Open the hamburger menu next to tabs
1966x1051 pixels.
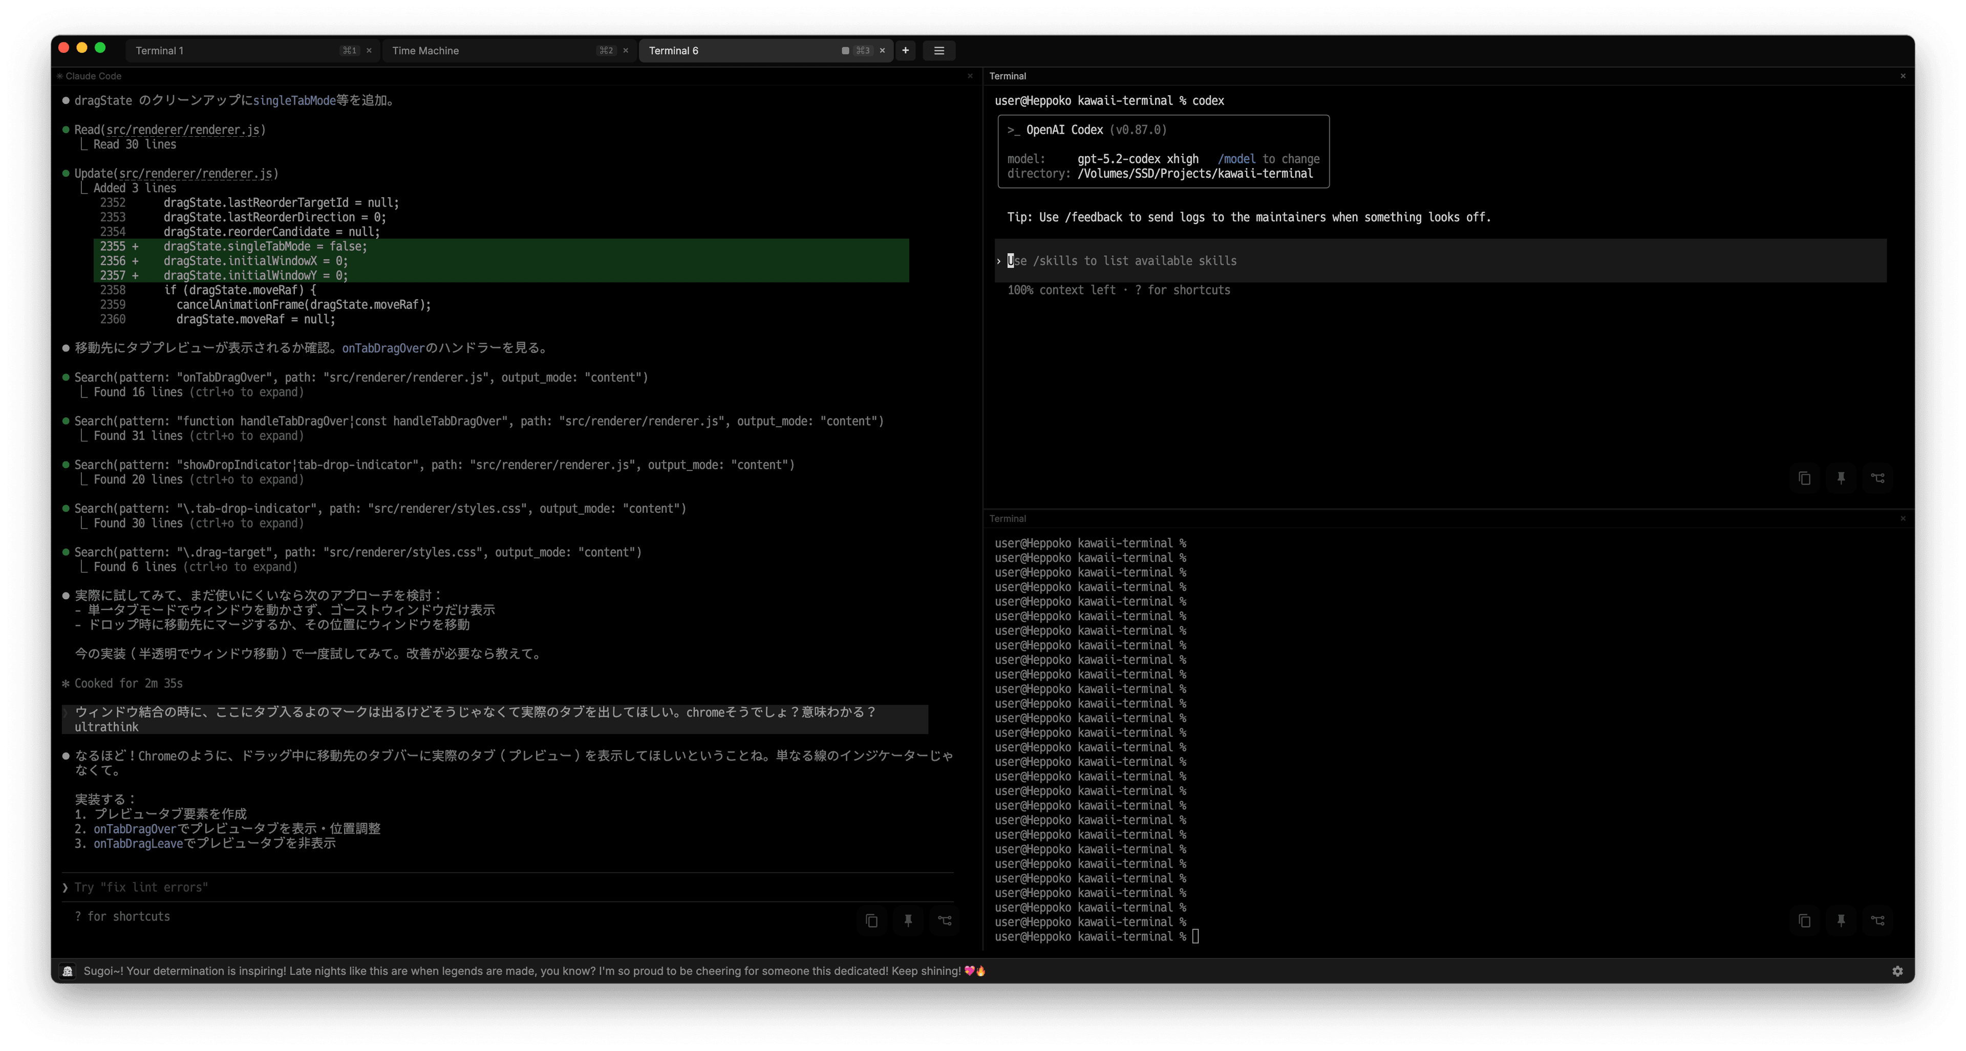(939, 50)
